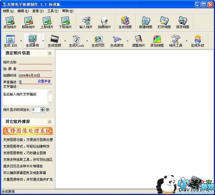This screenshot has height=195, width=215.
Task: Click the 设置声音 link
Action: tap(44, 81)
